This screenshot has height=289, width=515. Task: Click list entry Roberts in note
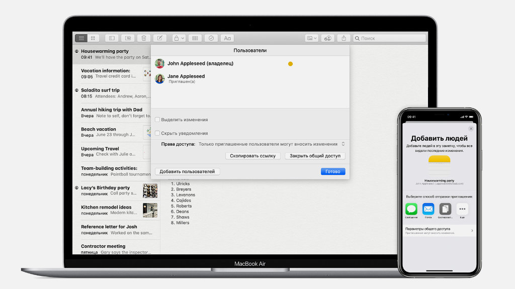[x=184, y=206]
